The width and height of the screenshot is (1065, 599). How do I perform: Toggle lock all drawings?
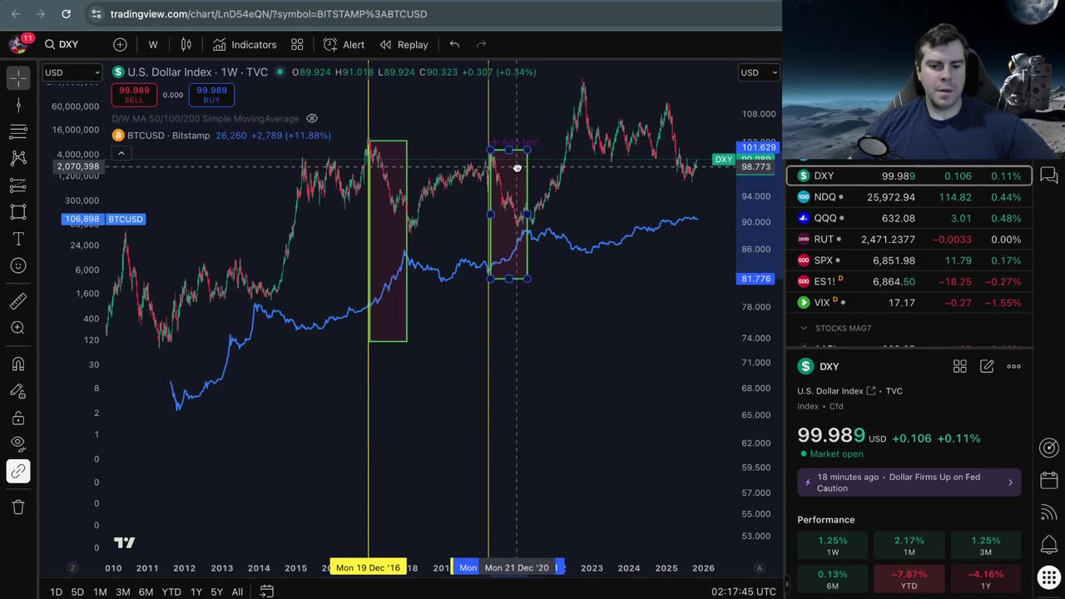(x=18, y=418)
